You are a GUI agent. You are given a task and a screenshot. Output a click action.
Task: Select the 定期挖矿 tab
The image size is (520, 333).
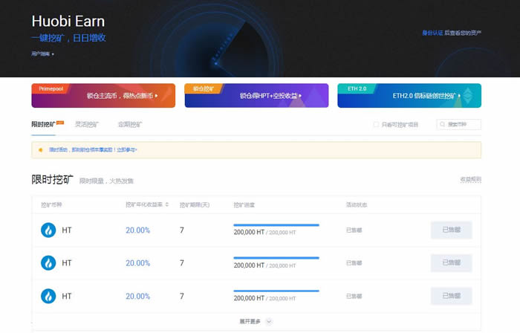tap(130, 124)
